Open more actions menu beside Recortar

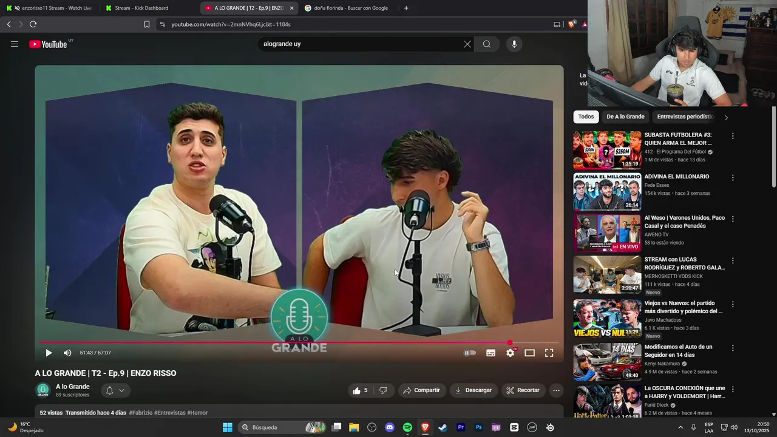[556, 390]
